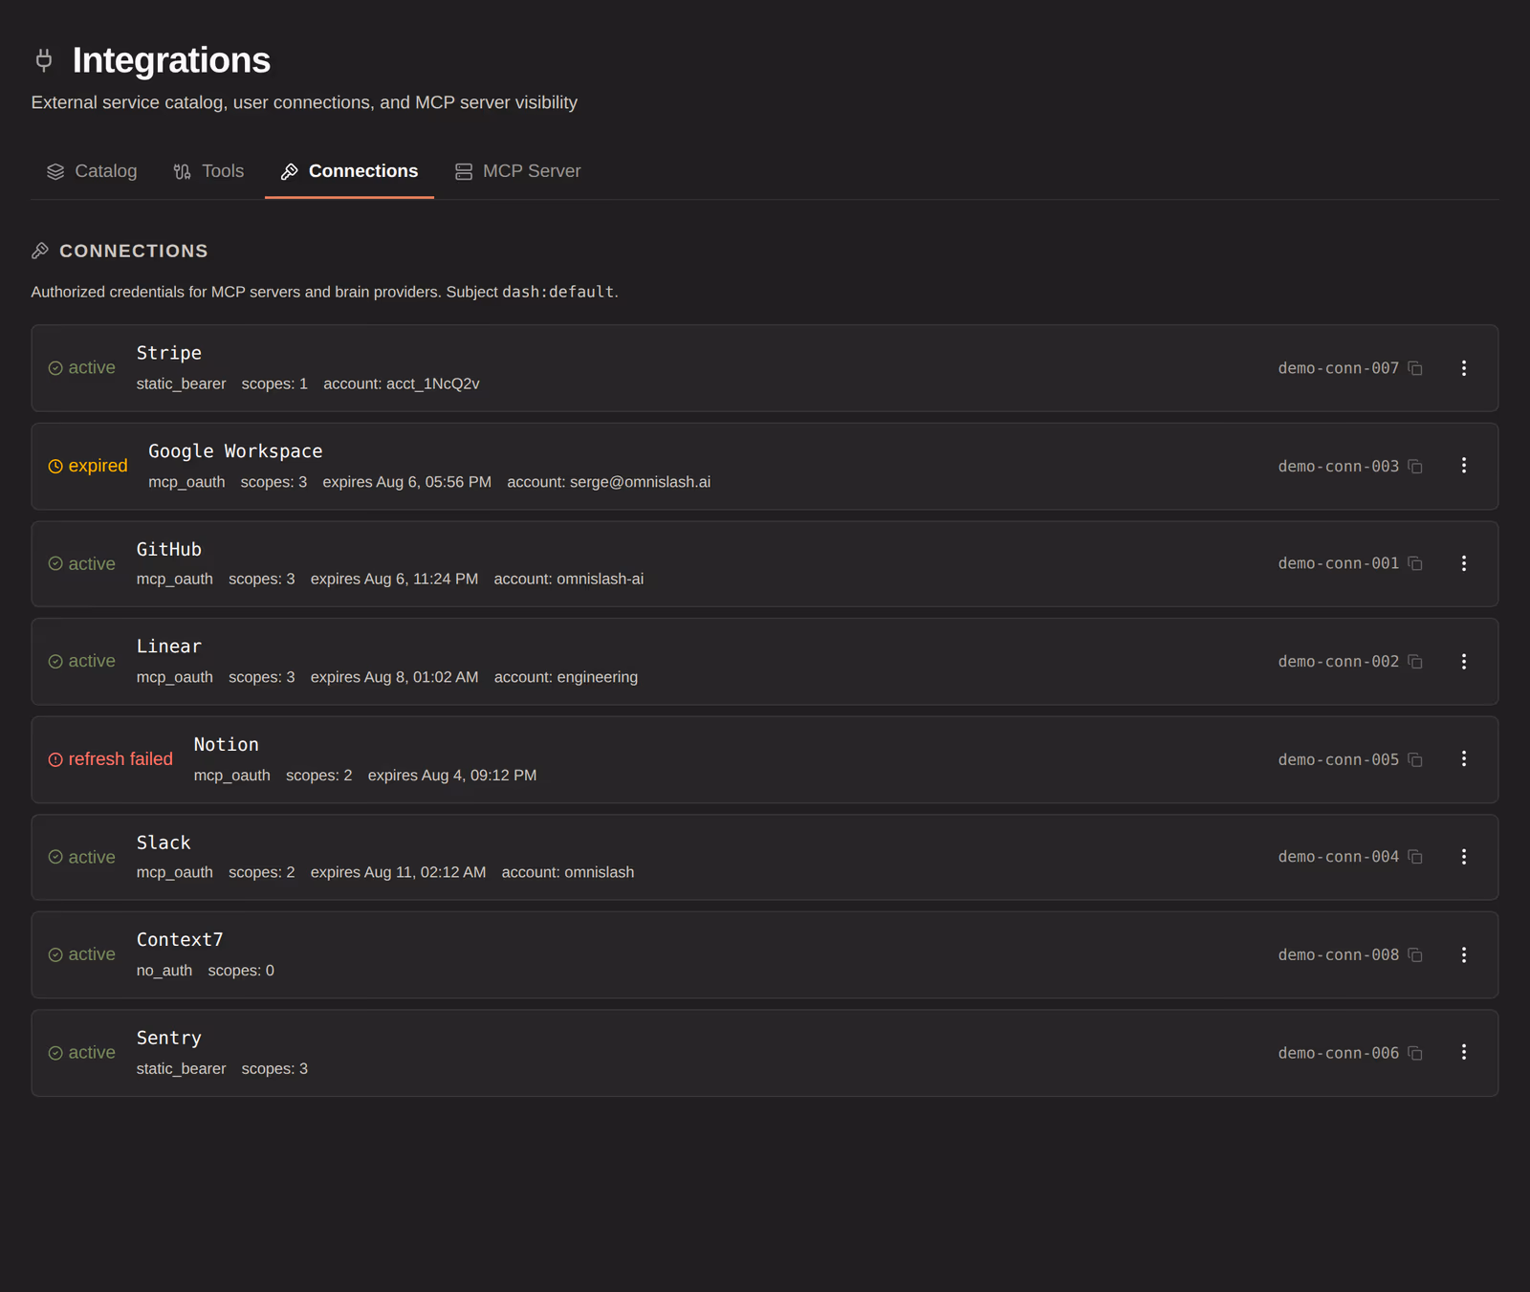Click the expired clock icon on Google Workspace
The width and height of the screenshot is (1530, 1292).
pyautogui.click(x=55, y=467)
